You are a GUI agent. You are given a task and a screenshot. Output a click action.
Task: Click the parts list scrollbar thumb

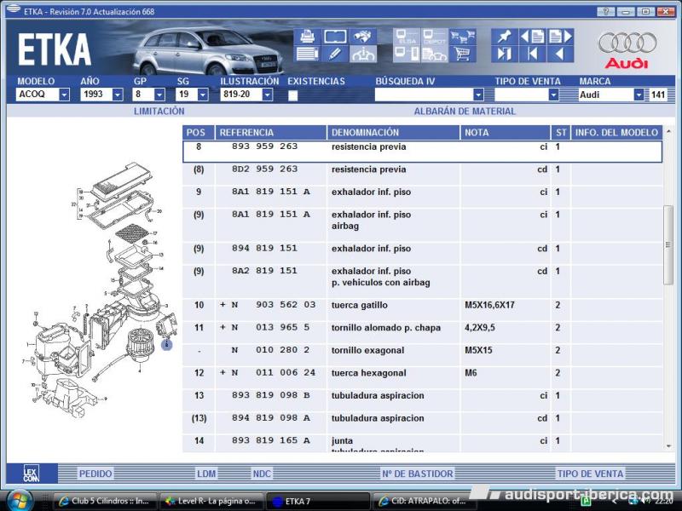click(668, 245)
